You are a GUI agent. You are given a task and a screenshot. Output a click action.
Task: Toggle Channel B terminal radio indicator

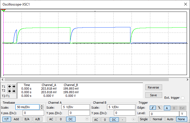tap(133, 119)
